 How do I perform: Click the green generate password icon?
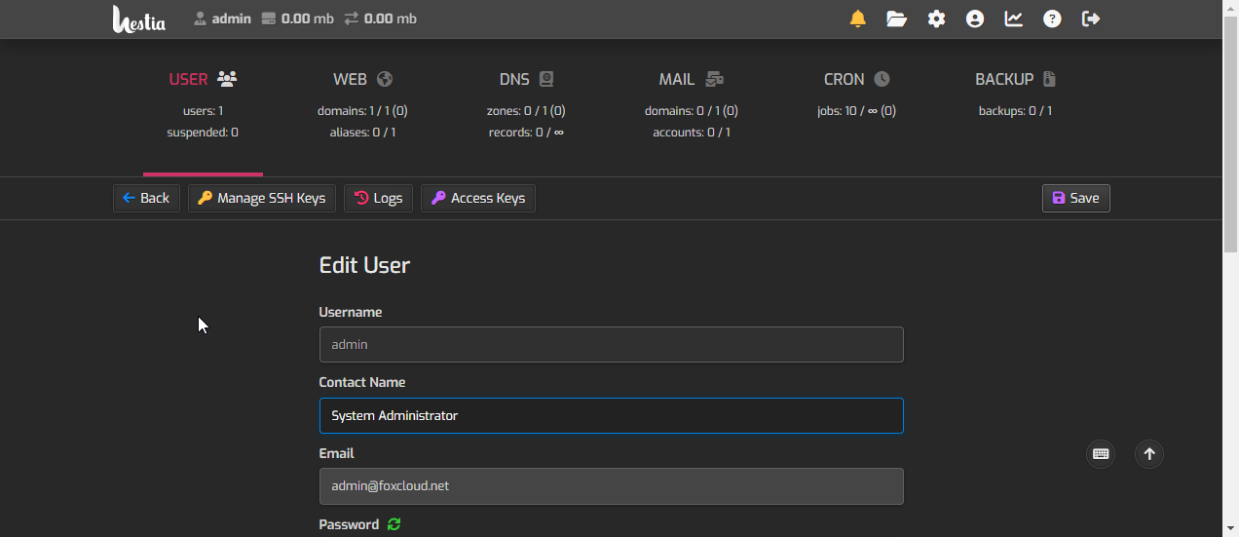(394, 524)
